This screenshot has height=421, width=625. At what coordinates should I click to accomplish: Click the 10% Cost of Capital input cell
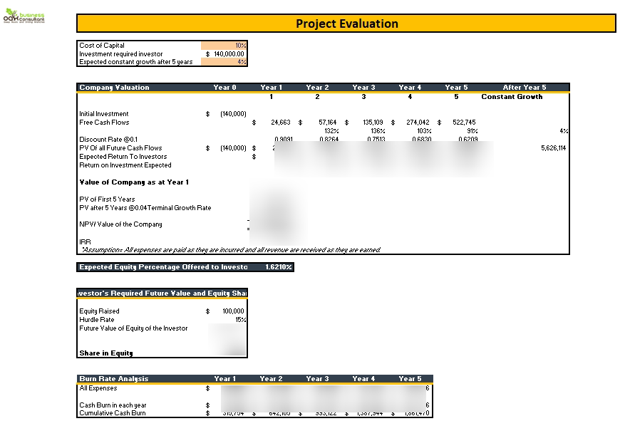[224, 46]
